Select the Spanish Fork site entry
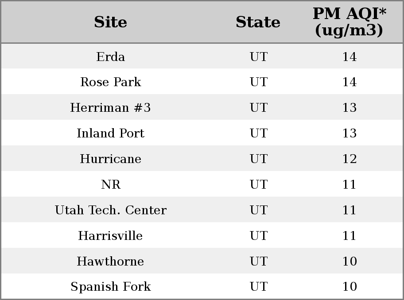 (111, 287)
